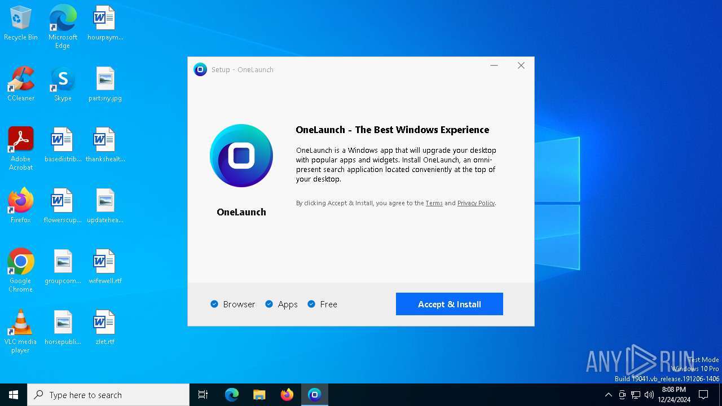722x406 pixels.
Task: Launch Firefox from the taskbar
Action: tap(287, 395)
